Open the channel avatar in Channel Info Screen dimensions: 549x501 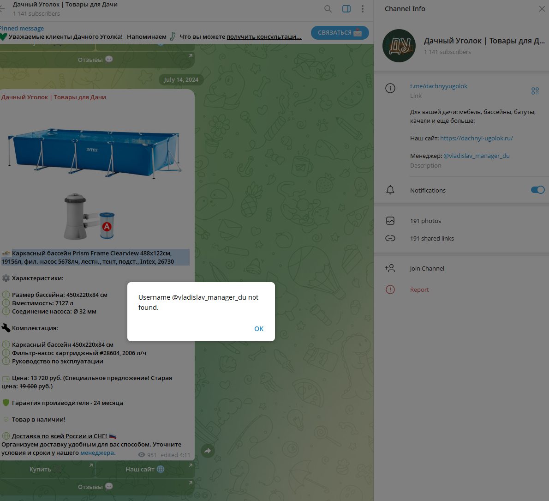(x=399, y=46)
